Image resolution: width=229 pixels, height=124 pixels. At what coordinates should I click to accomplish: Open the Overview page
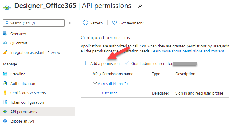(x=18, y=34)
